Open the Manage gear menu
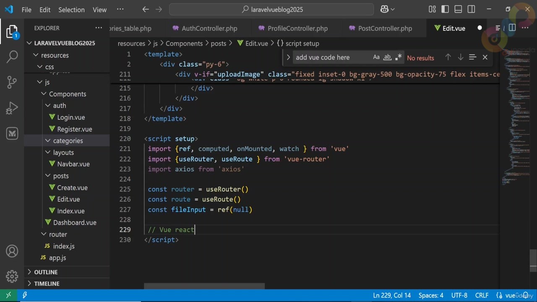The height and width of the screenshot is (302, 537). (x=12, y=276)
